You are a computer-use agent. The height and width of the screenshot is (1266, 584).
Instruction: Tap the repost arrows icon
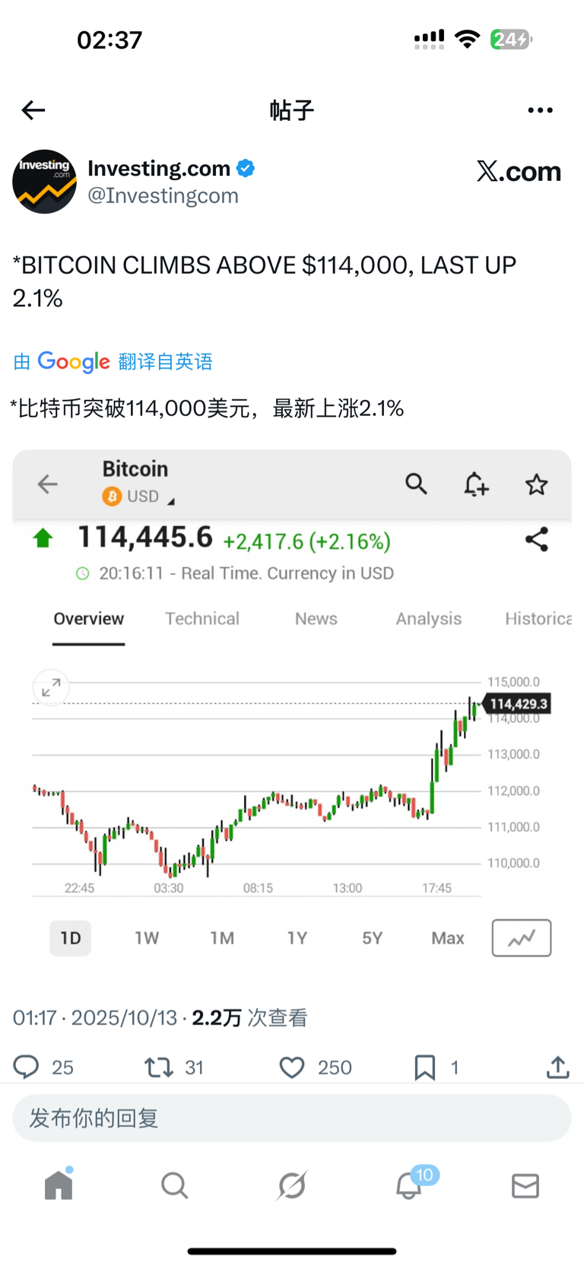[160, 1067]
